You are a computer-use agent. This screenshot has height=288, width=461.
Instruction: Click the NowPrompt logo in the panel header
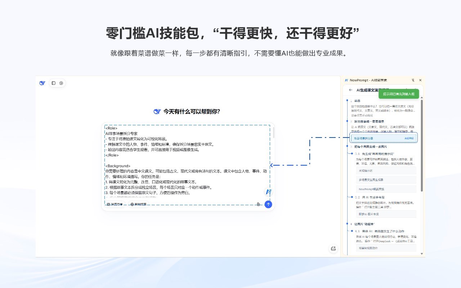pyautogui.click(x=346, y=80)
